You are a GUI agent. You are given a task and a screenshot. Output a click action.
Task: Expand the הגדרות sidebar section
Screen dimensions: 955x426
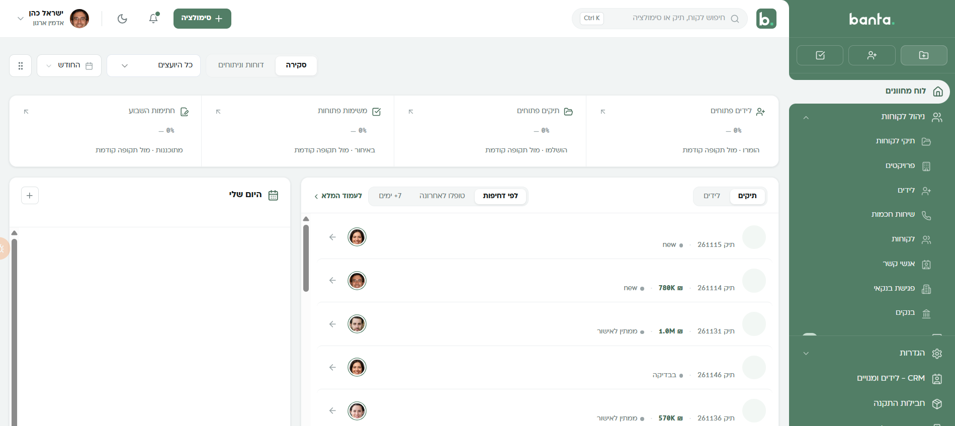tap(806, 353)
